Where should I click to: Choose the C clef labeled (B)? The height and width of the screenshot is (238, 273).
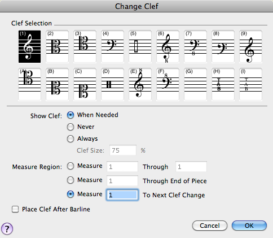(x=57, y=84)
